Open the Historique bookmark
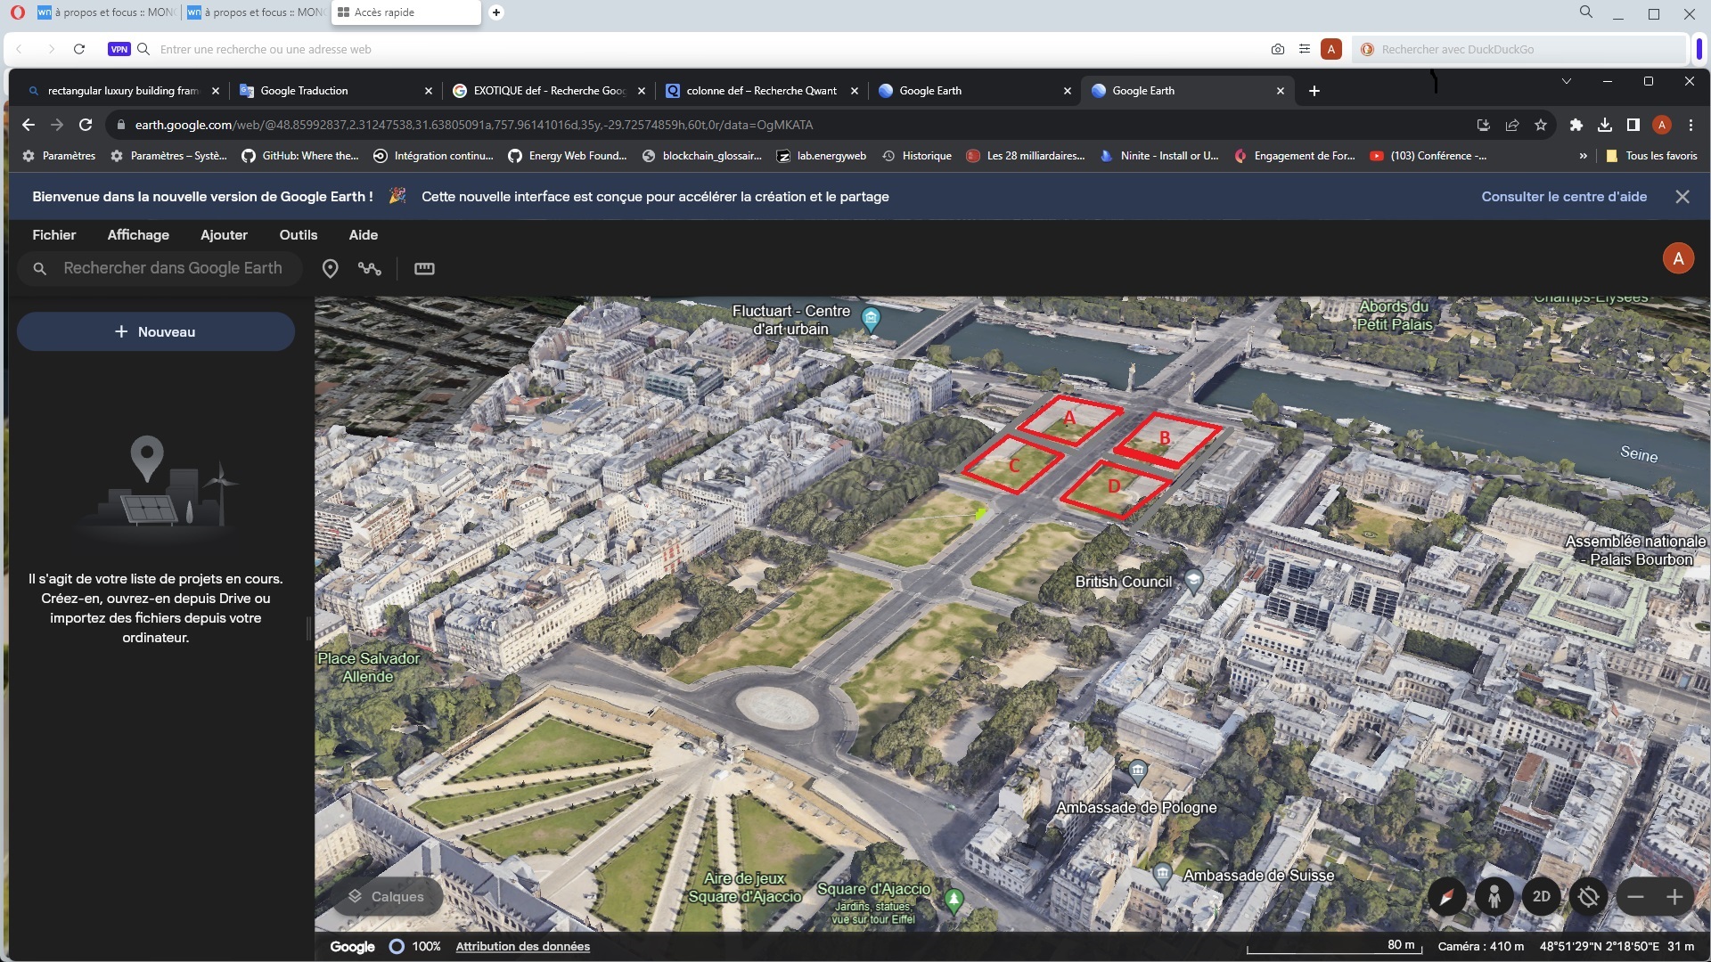 [x=917, y=156]
